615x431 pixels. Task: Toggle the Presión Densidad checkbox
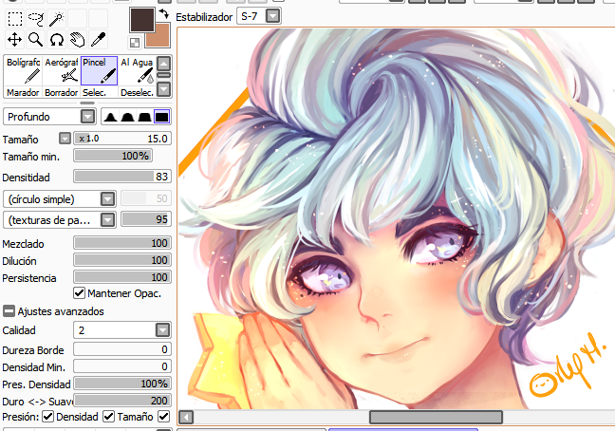pos(47,417)
